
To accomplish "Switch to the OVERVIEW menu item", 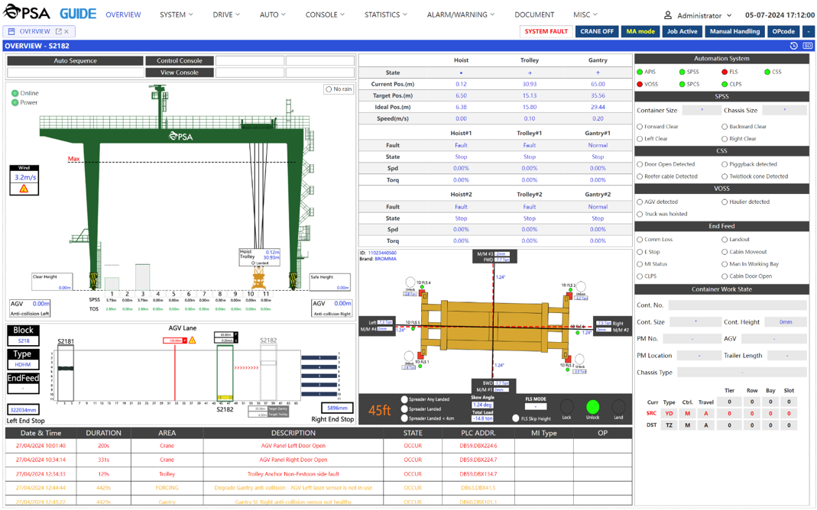I will (x=123, y=15).
